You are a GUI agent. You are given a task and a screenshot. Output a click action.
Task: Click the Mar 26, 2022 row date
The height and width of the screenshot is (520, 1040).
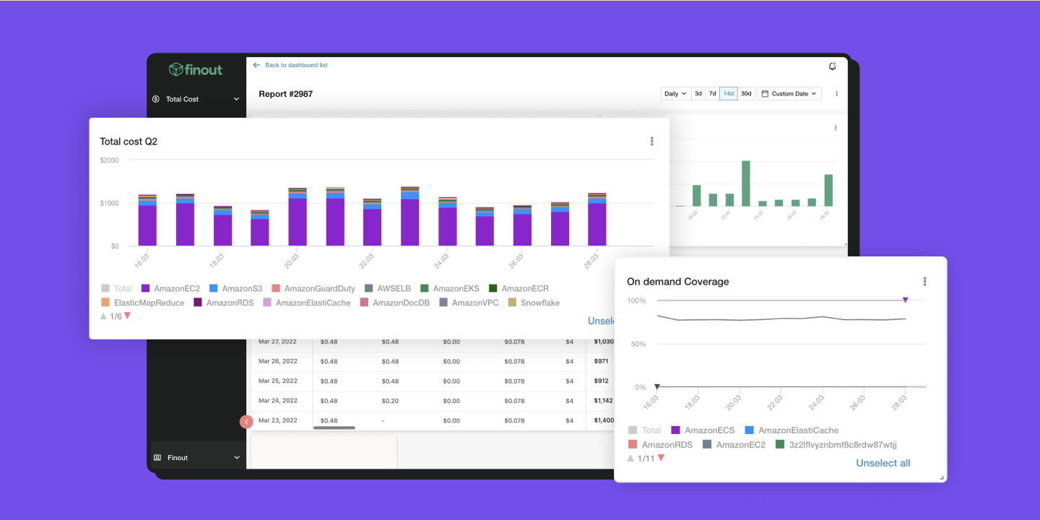[x=278, y=361]
